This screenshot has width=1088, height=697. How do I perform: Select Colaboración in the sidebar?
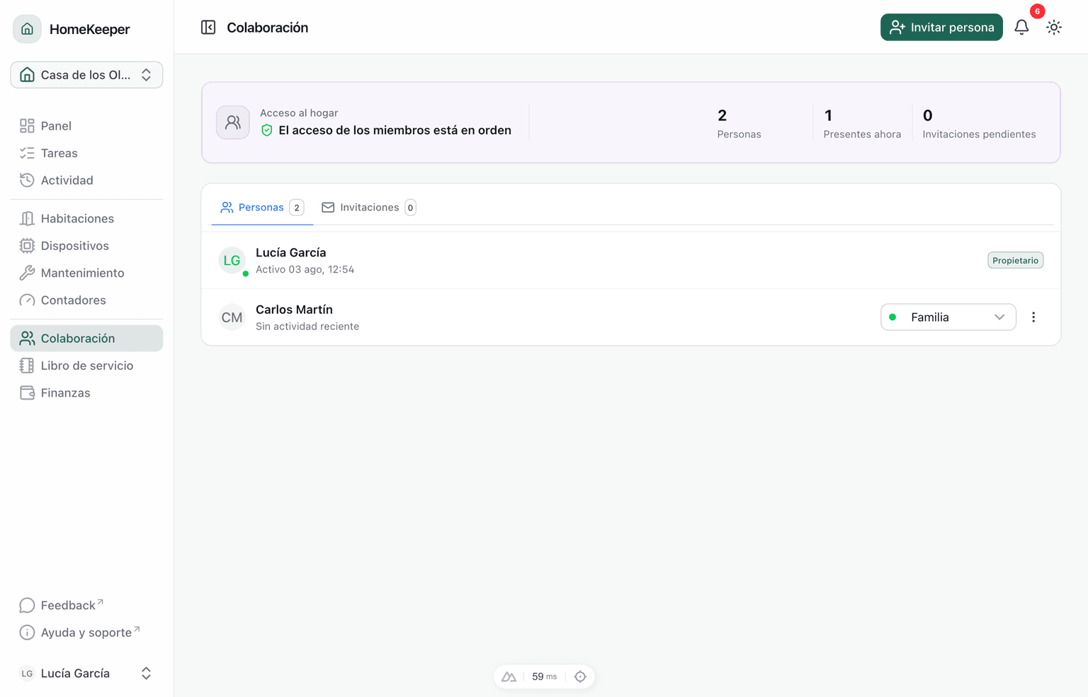click(x=86, y=339)
